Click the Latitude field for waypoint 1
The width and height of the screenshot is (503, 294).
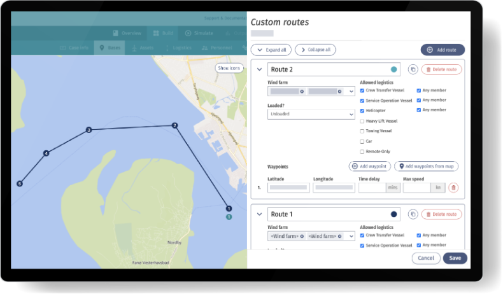[288, 188]
